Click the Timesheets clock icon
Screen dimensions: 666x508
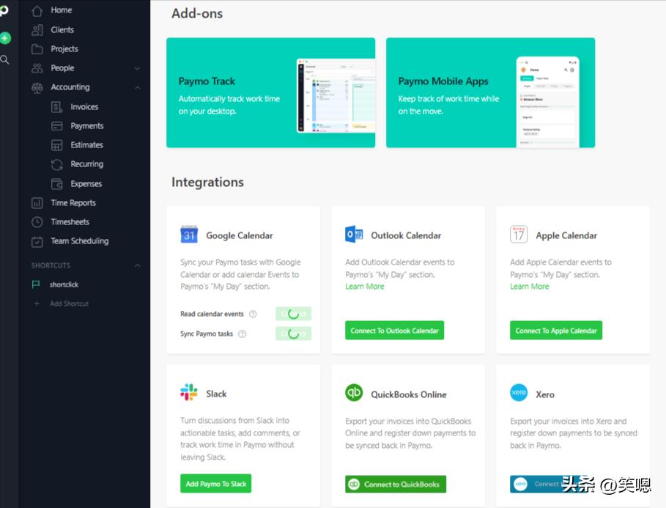coord(37,222)
